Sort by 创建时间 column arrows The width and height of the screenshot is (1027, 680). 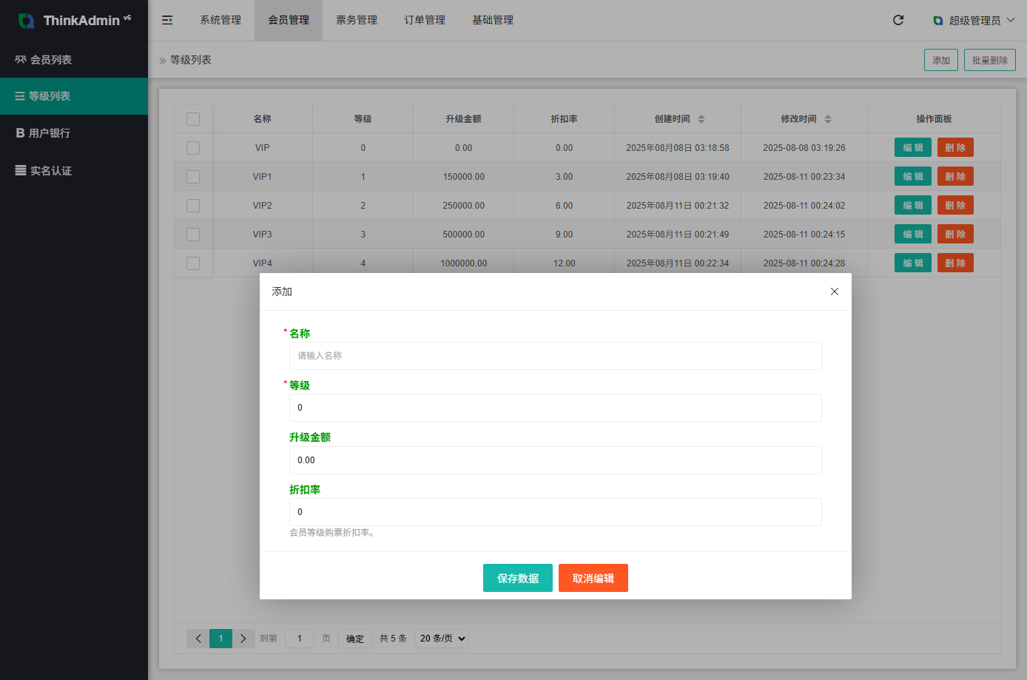[701, 118]
